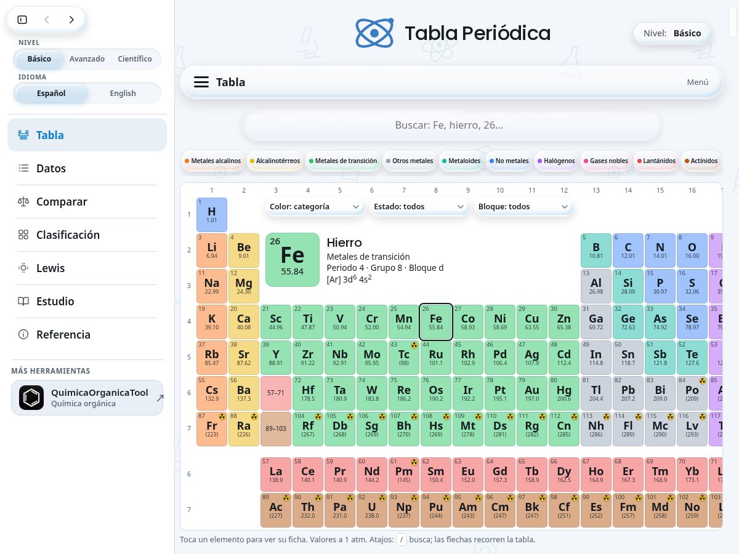Click the radioactive icon on Tc cell
The image size is (739, 554).
413,345
